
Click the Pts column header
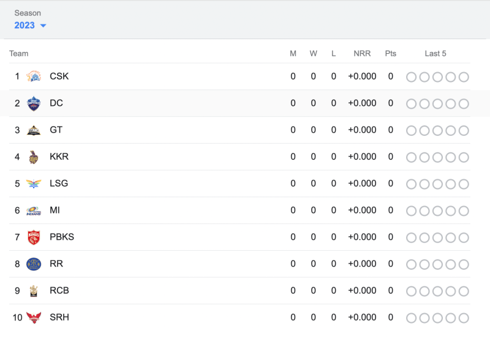[x=391, y=54]
